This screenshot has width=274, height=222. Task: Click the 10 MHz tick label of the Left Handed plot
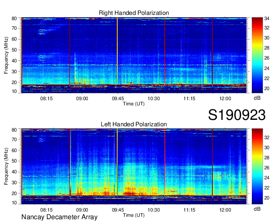point(14,203)
